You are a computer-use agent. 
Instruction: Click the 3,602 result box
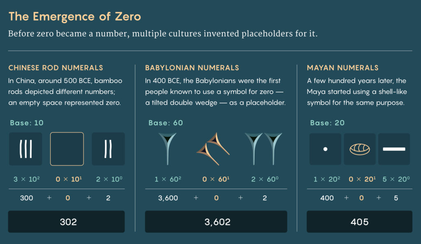216,221
